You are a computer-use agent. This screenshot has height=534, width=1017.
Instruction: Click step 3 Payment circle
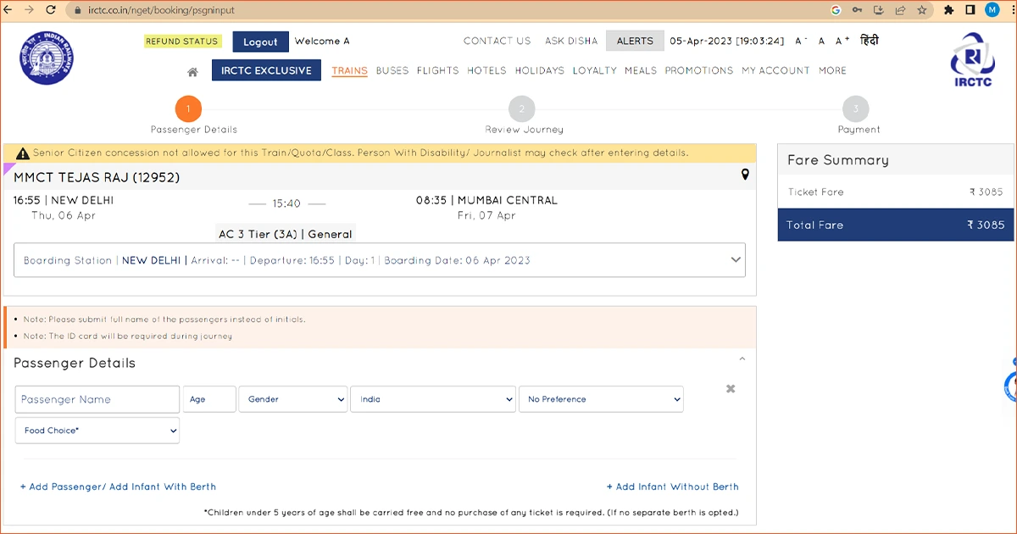pyautogui.click(x=856, y=108)
